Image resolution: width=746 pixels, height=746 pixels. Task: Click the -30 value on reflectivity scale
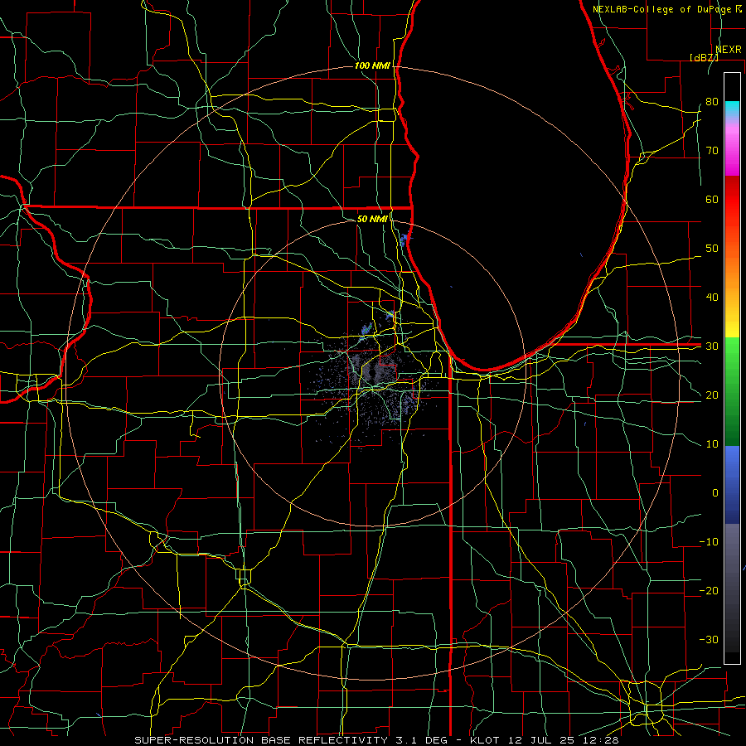(x=709, y=639)
